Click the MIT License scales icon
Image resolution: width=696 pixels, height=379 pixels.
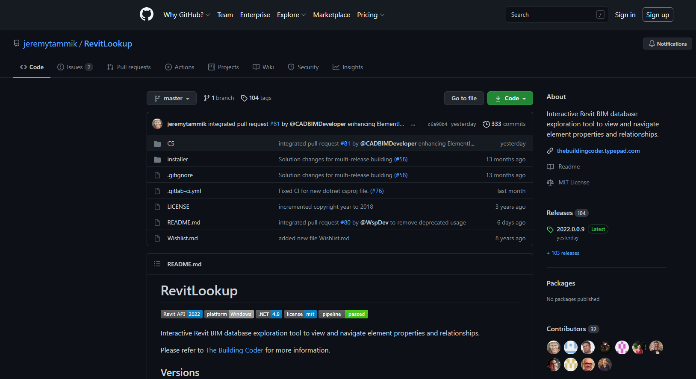550,183
